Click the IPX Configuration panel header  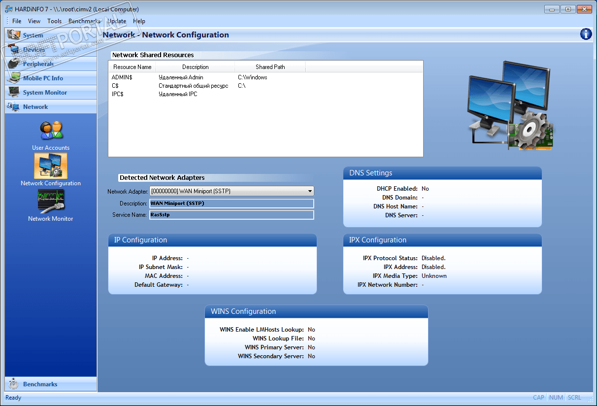coord(442,240)
